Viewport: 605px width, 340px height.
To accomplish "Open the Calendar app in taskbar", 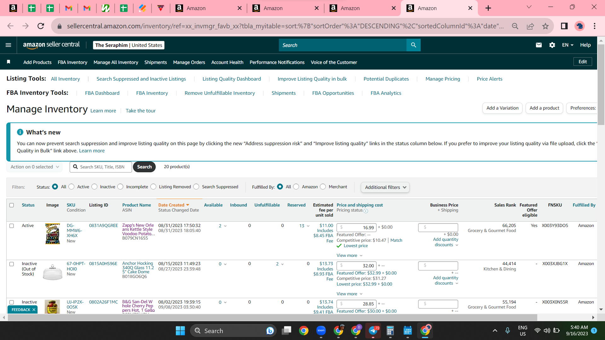I will point(408,331).
